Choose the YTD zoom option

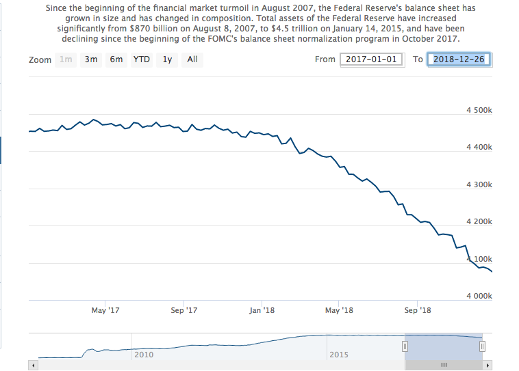point(142,59)
